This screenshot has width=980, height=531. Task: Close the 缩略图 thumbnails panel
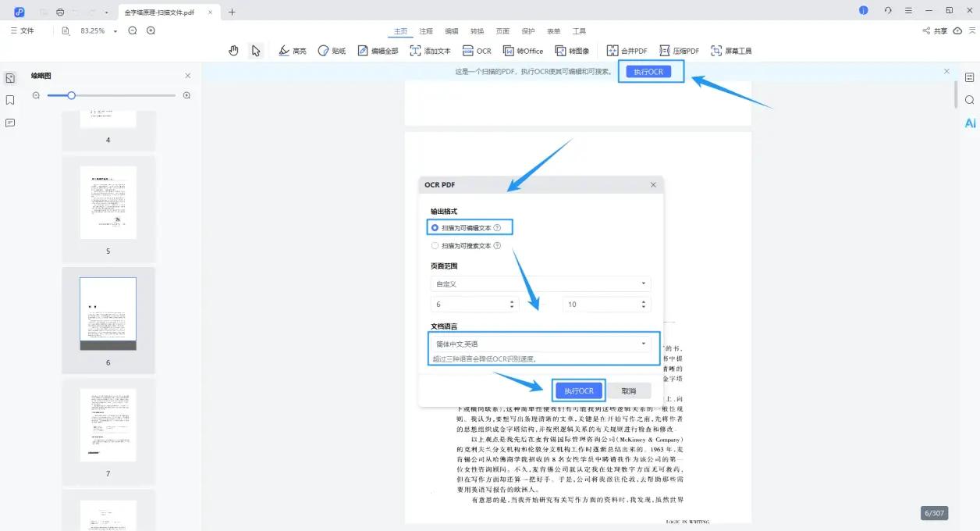tap(187, 76)
